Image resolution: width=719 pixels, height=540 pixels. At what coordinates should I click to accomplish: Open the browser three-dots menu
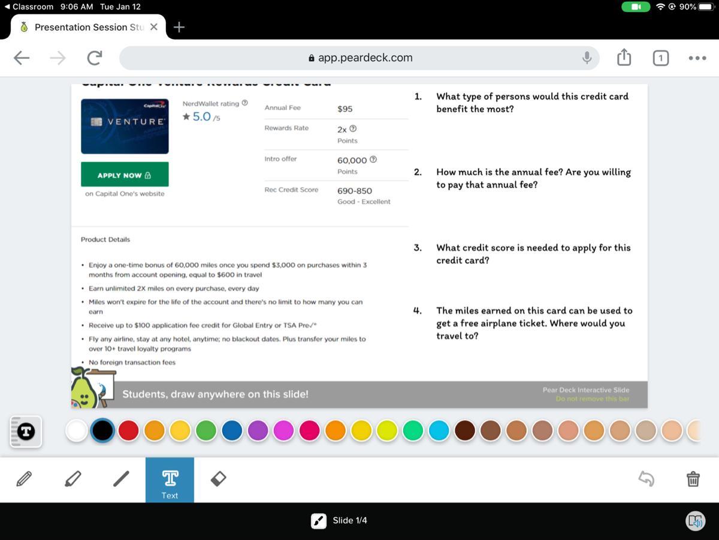click(x=697, y=58)
